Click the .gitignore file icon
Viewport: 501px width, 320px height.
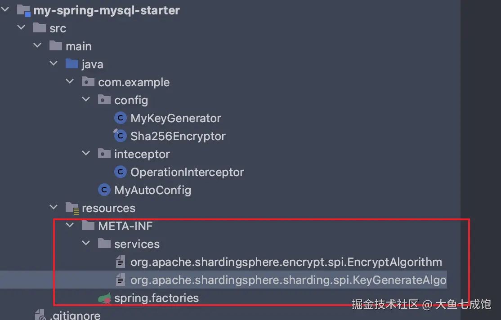[x=40, y=315]
